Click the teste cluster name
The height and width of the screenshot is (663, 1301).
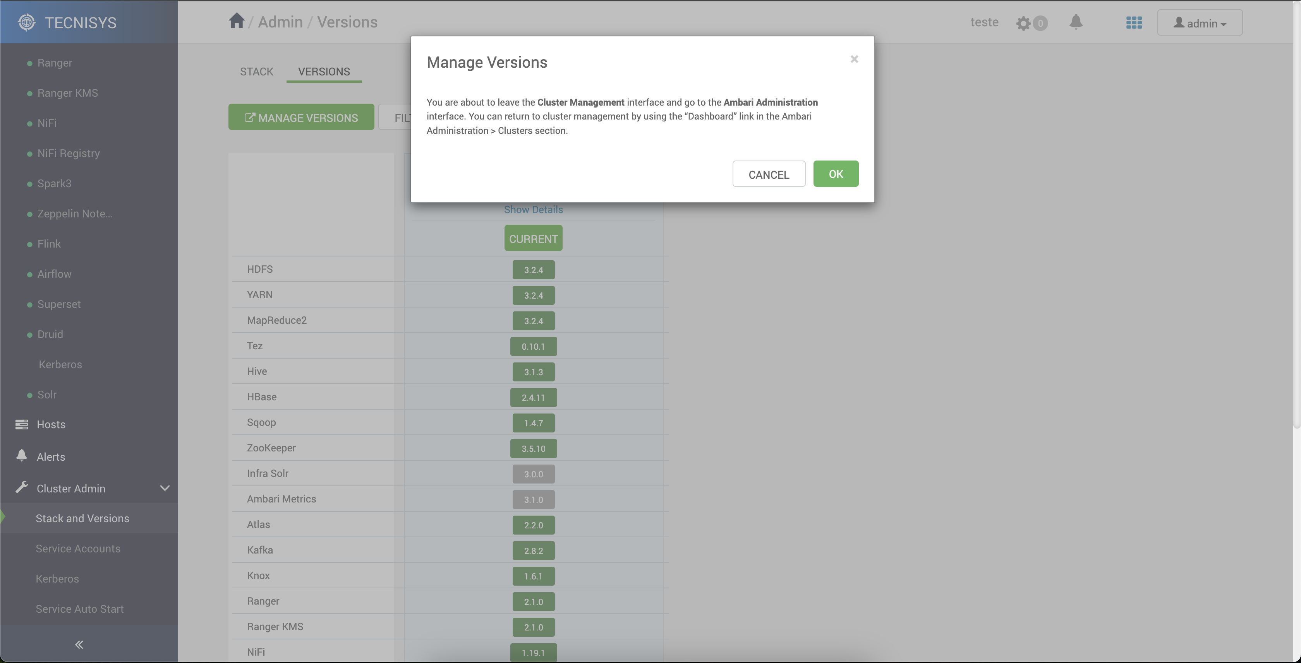pos(984,22)
